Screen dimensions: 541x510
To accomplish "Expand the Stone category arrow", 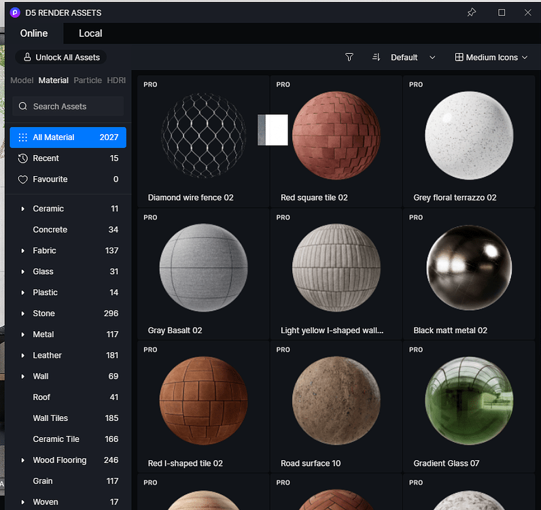I will (23, 313).
